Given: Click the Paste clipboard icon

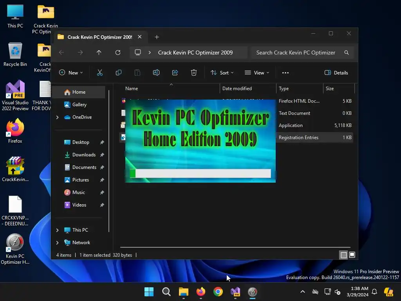Looking at the screenshot, I should tap(137, 73).
